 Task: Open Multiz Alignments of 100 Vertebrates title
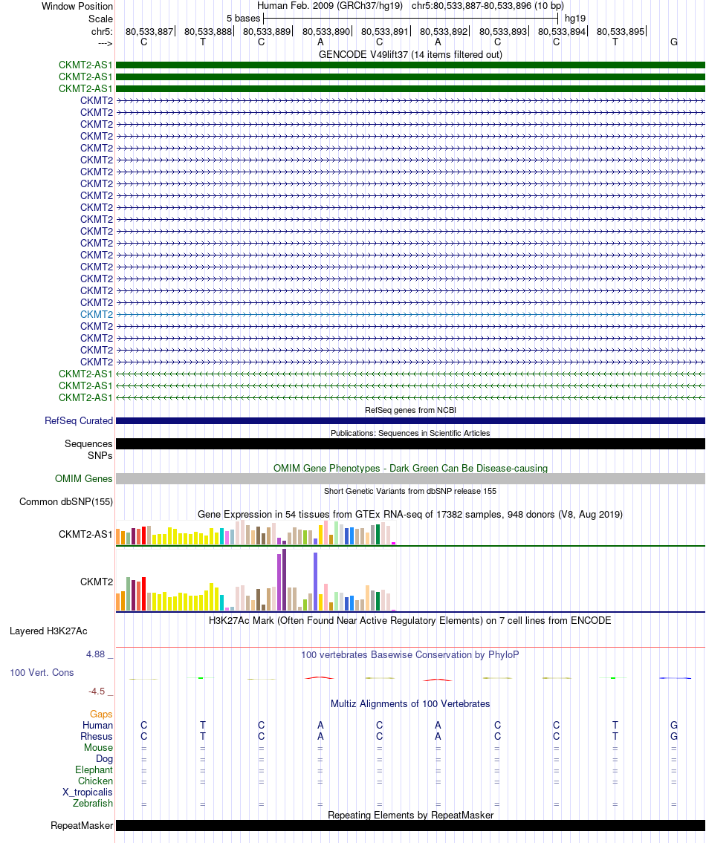(x=410, y=704)
